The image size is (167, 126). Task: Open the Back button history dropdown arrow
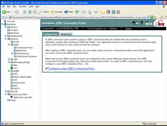tap(12, 12)
